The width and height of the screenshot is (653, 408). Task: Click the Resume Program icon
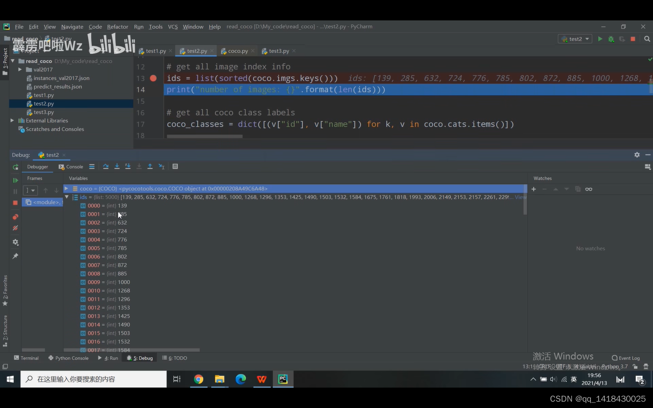[x=15, y=180]
